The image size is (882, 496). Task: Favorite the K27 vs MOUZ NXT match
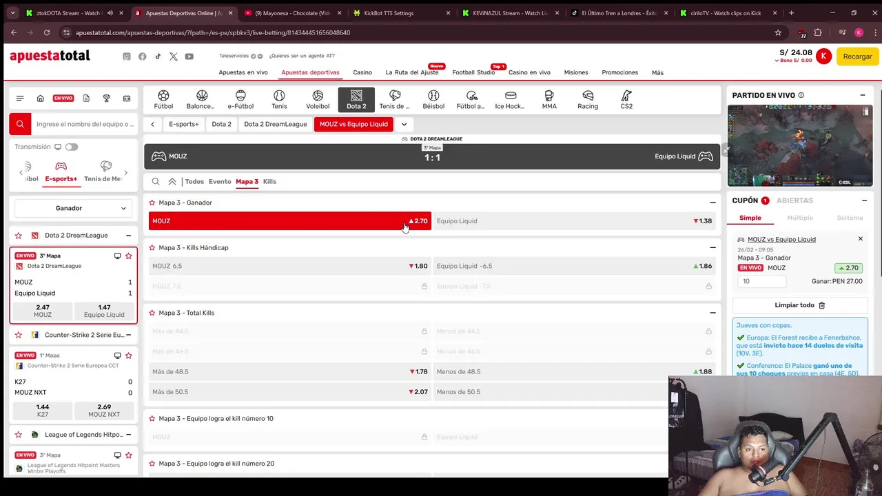(x=129, y=355)
